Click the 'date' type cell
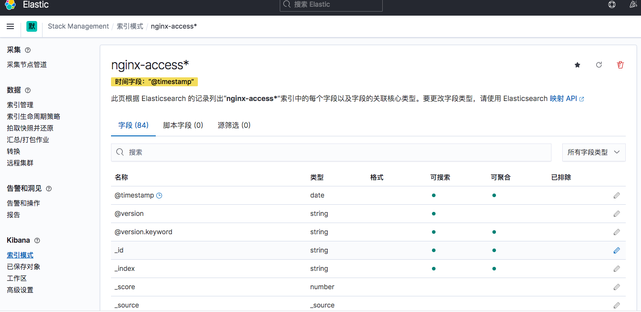The image size is (641, 312). click(x=317, y=195)
